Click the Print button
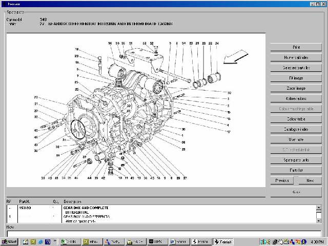Image resolution: width=328 pixels, height=246 pixels. click(296, 47)
